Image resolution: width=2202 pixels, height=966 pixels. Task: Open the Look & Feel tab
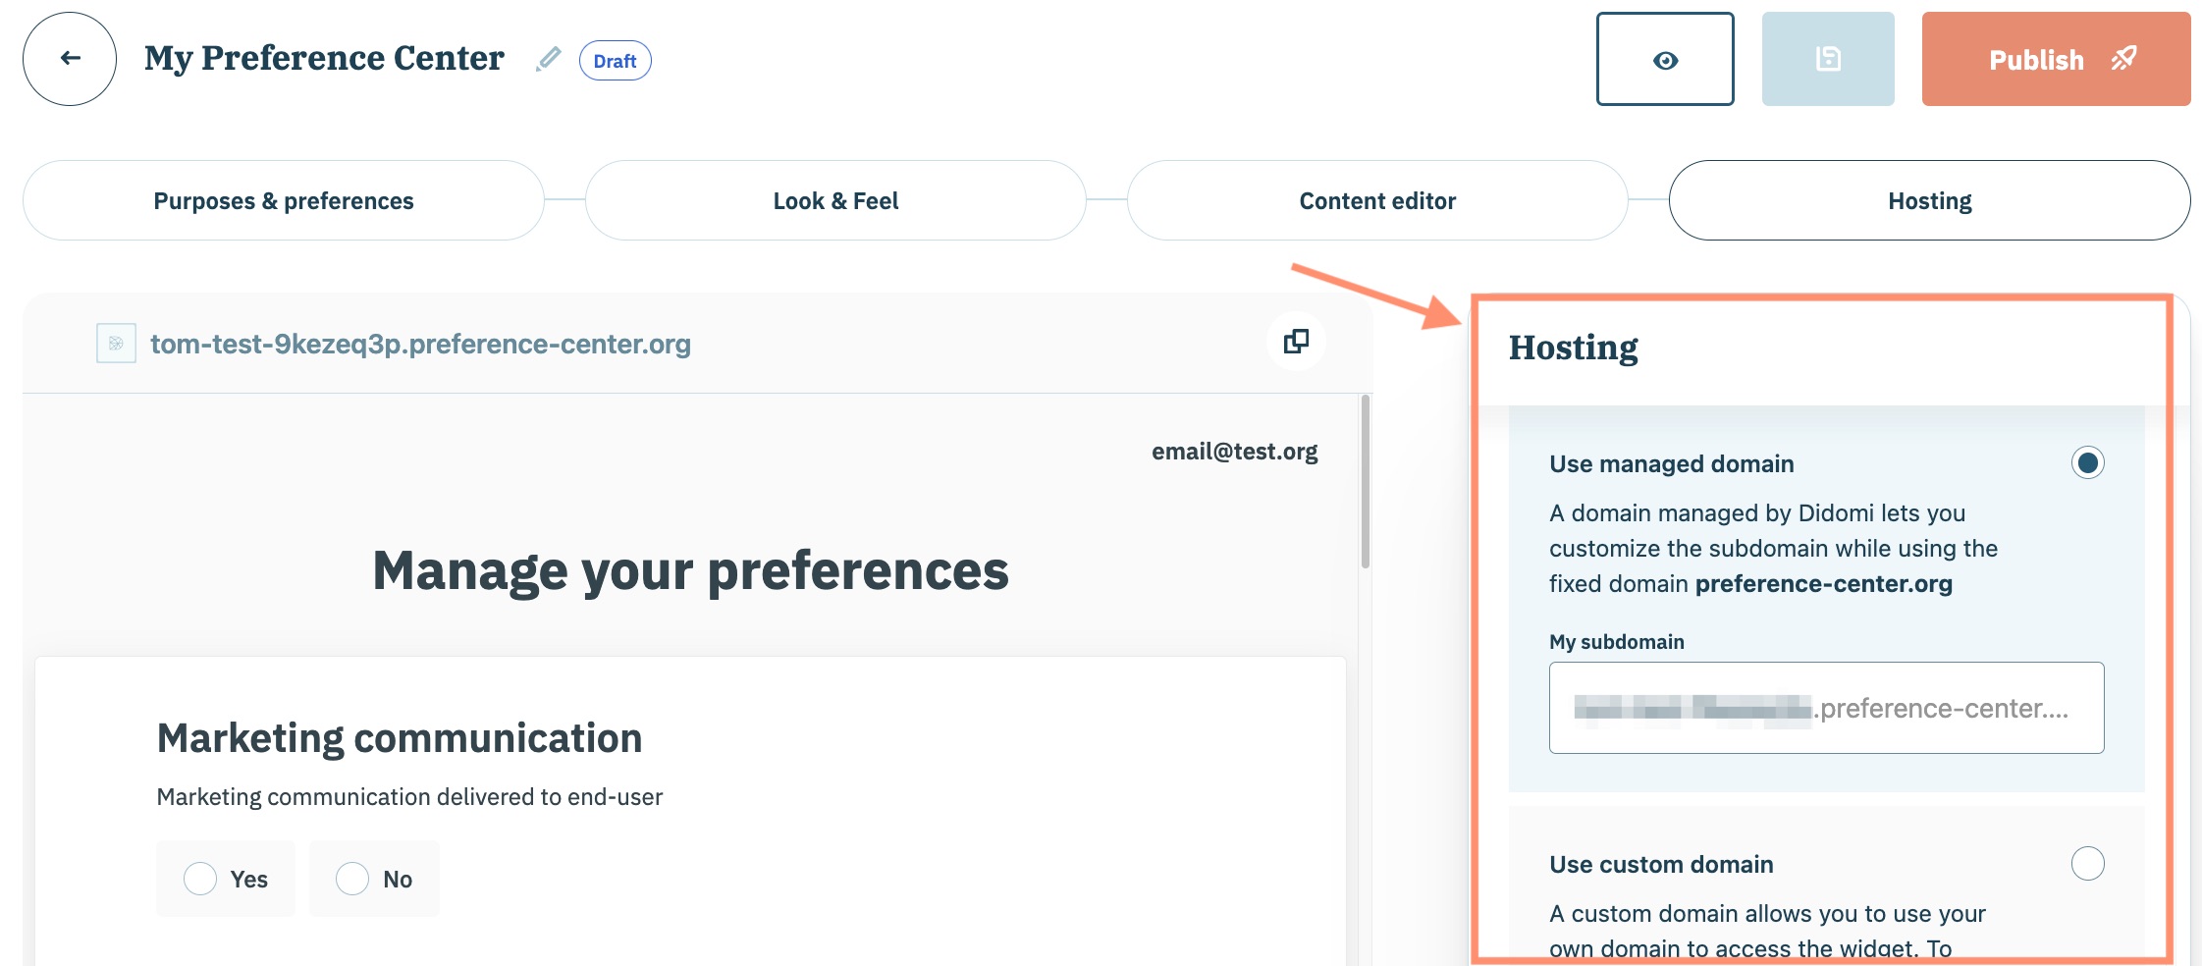pos(835,201)
